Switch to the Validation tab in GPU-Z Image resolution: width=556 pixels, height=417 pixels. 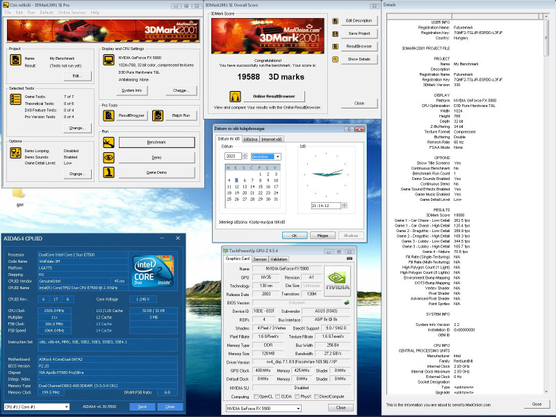[x=279, y=259]
